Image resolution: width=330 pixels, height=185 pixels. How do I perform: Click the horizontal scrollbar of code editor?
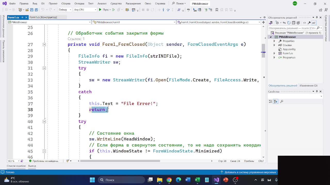120,161
